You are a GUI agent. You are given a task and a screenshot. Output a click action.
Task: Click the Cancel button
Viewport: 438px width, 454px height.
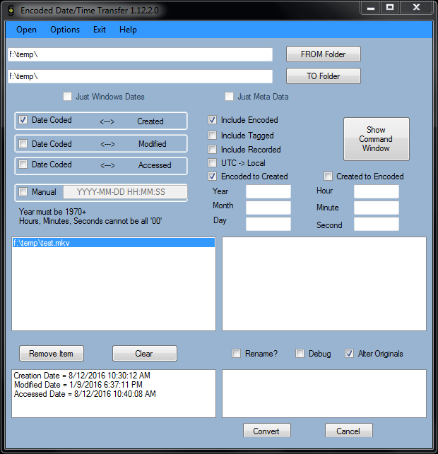[349, 431]
